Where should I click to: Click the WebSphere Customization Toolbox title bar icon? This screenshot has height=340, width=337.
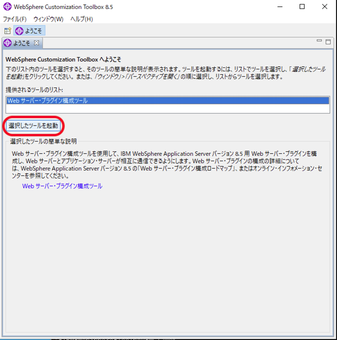tap(7, 6)
